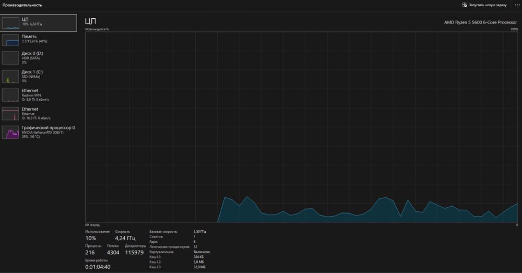The width and height of the screenshot is (522, 273).
Task: Select Графический процессор 0 entry
Action: point(39,132)
